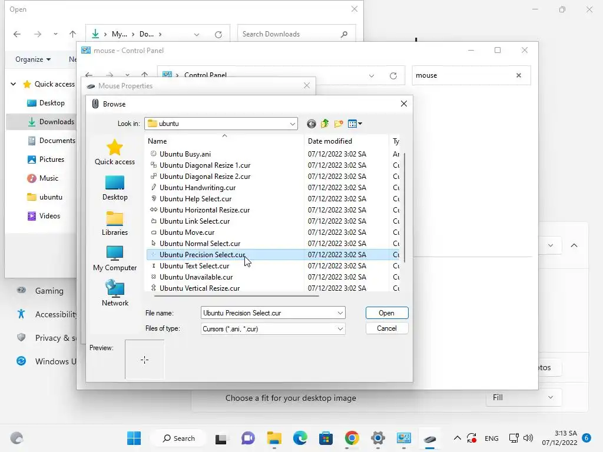Click the Open button in Browse dialog

click(386, 313)
